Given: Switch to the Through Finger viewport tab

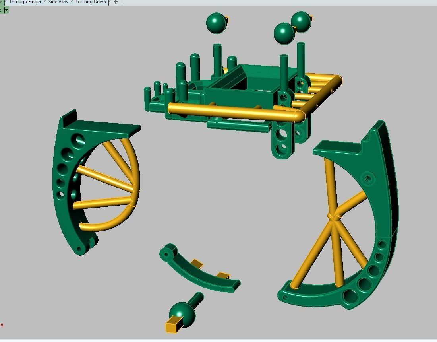Looking at the screenshot, I should click(25, 2).
